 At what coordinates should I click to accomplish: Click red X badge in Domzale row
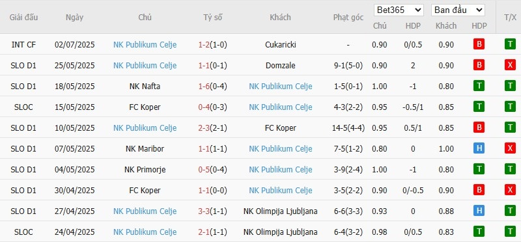click(x=510, y=66)
